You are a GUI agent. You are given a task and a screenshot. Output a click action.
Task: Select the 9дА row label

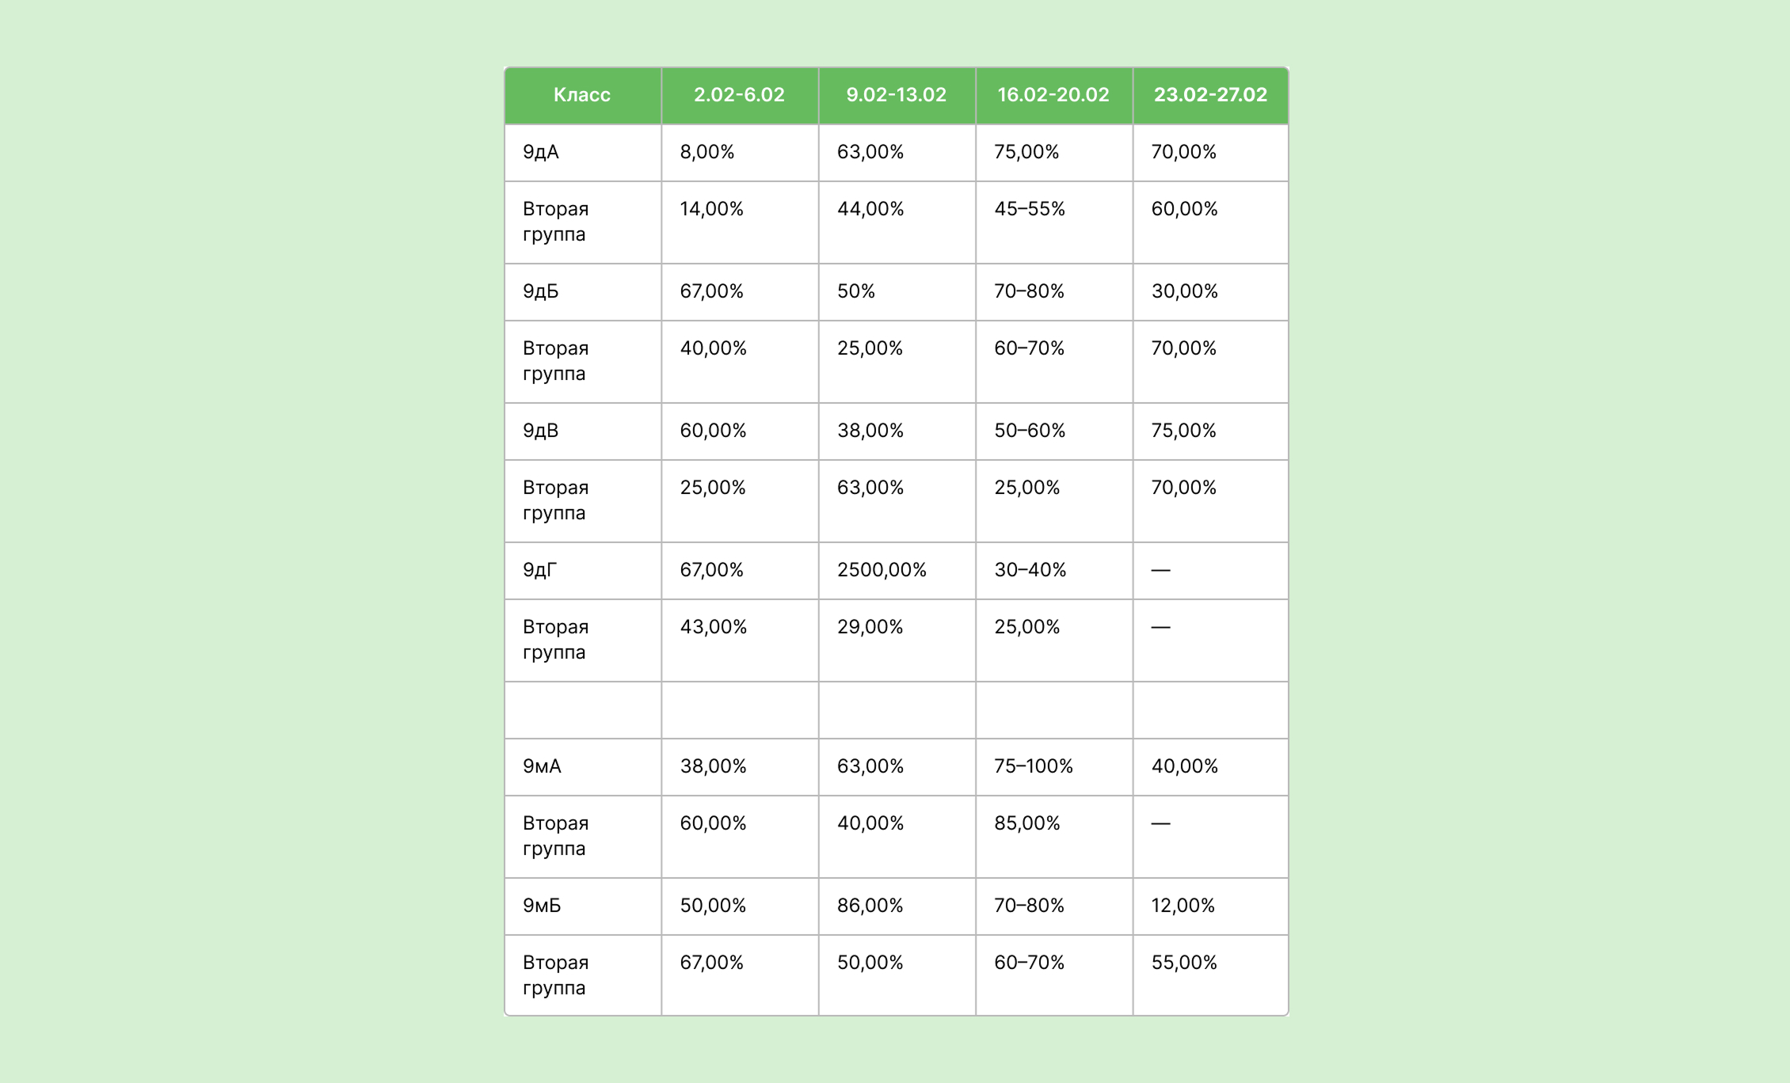coord(582,152)
